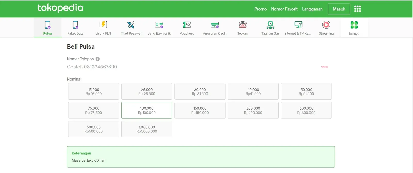Select the 15.000 nominal option

[x=94, y=91]
